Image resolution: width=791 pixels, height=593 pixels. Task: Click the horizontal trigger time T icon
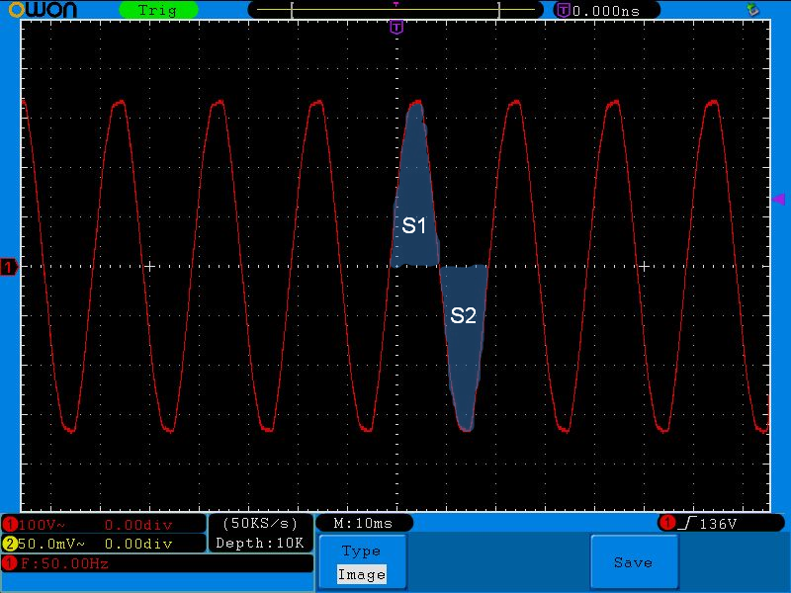coord(563,10)
